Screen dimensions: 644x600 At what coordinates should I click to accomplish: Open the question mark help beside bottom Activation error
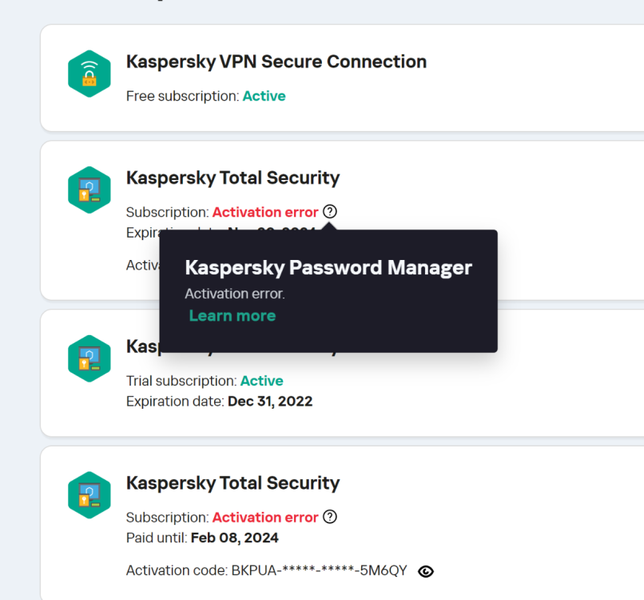330,517
